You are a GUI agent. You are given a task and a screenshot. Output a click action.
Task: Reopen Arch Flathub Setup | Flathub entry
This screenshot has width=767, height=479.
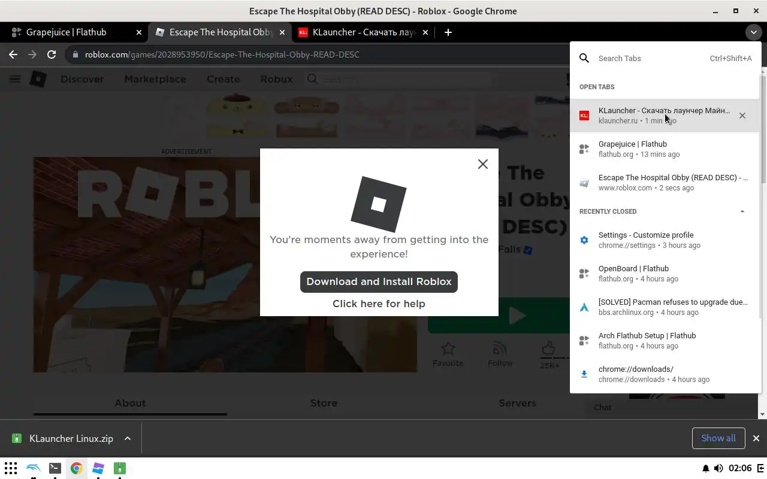[x=665, y=341]
